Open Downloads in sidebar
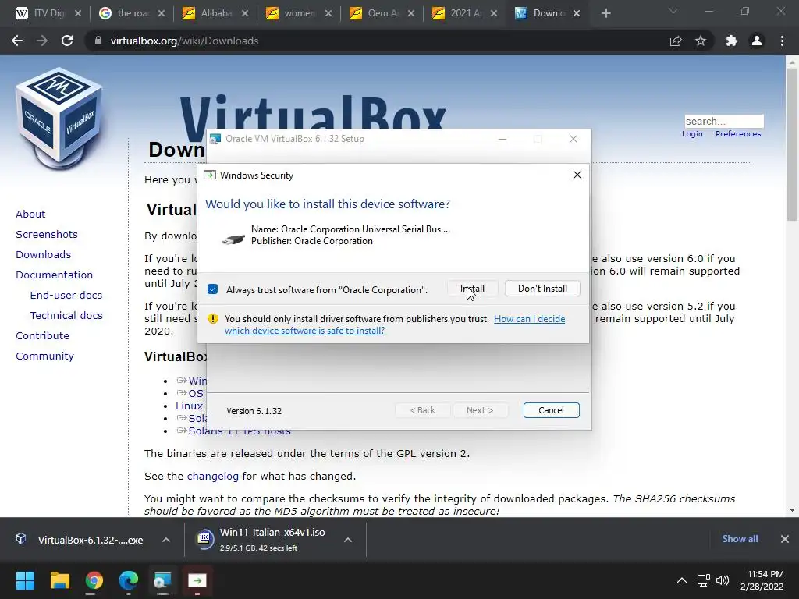This screenshot has height=599, width=799. (x=44, y=255)
